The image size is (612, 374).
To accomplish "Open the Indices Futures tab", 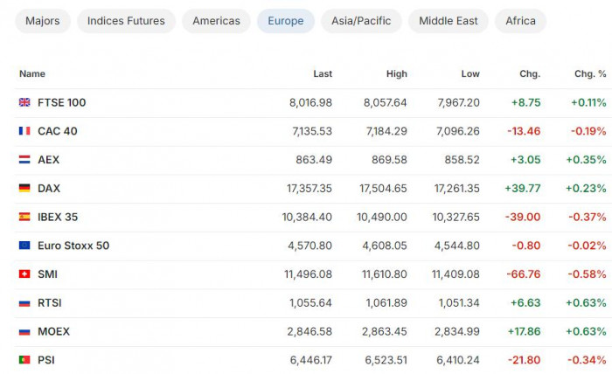I will [126, 21].
